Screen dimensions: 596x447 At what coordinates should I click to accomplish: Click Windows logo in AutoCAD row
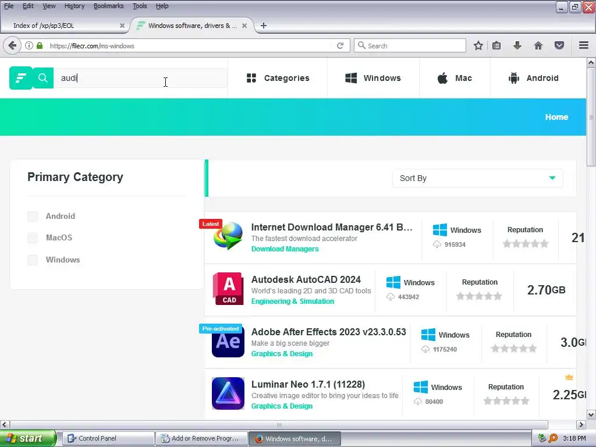click(393, 282)
